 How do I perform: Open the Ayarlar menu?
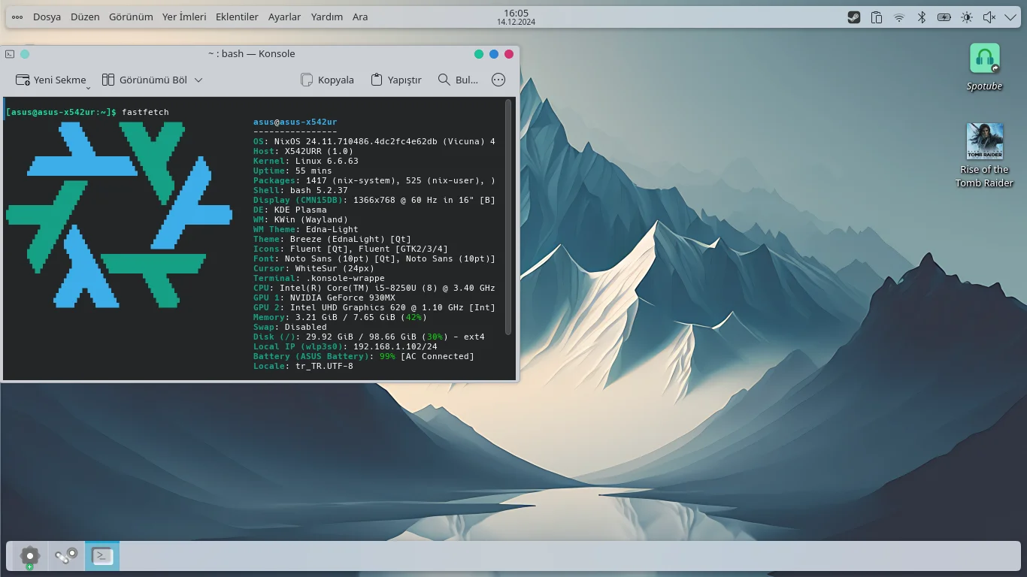click(x=285, y=17)
